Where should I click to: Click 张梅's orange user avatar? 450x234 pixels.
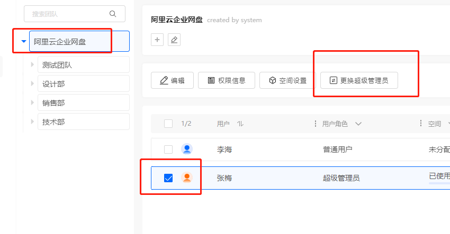pos(187,178)
